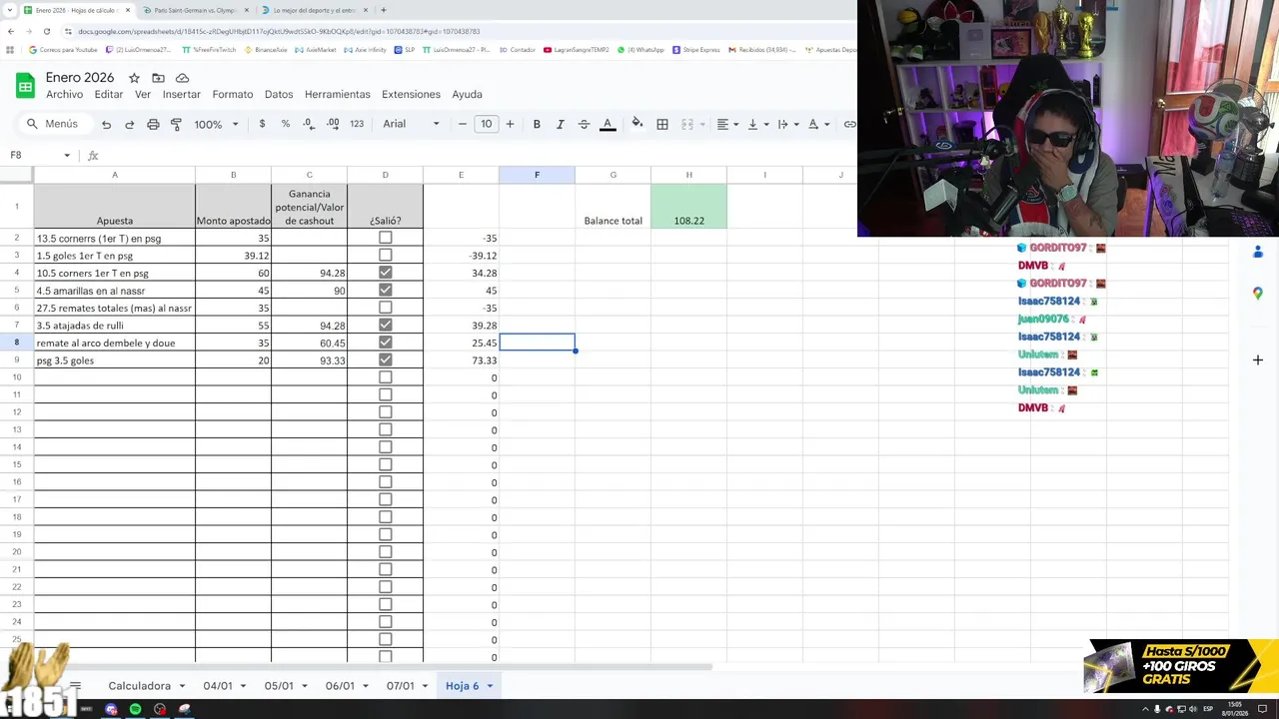The image size is (1279, 719).
Task: Move document with the folder icon
Action: click(x=158, y=78)
